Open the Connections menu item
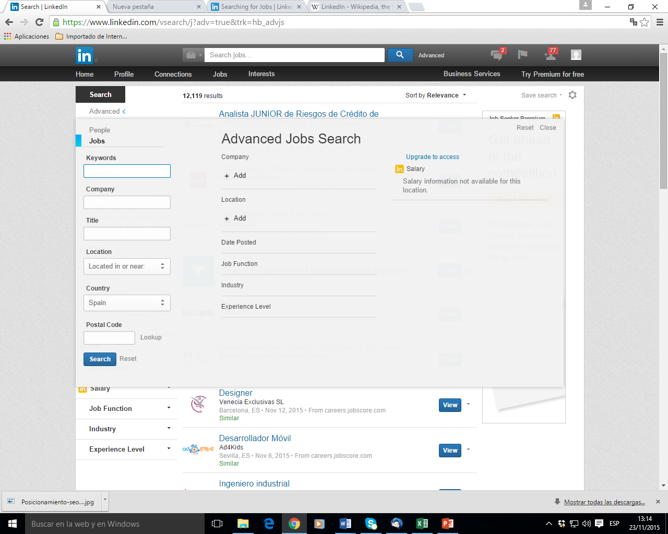 pyautogui.click(x=173, y=74)
